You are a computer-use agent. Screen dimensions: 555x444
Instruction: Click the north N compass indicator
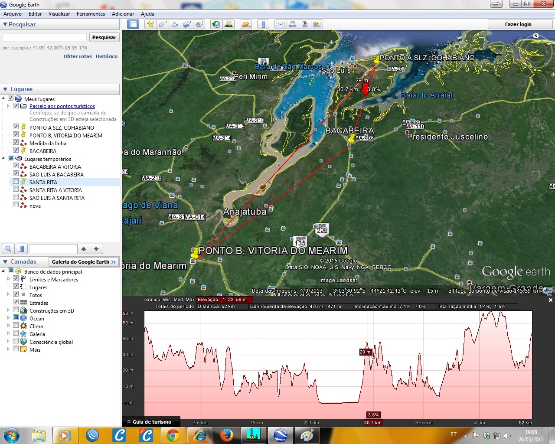(536, 36)
